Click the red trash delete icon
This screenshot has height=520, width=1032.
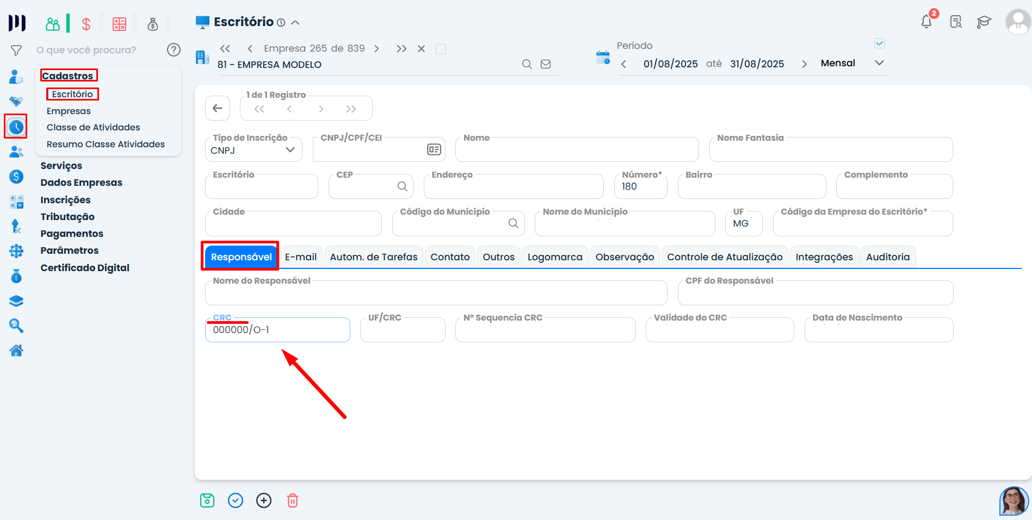(293, 500)
